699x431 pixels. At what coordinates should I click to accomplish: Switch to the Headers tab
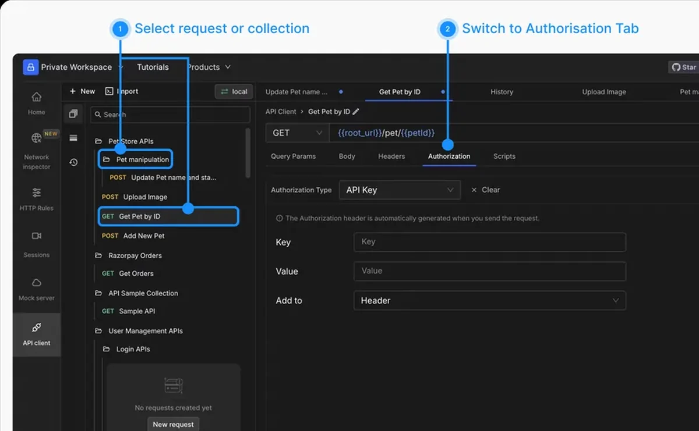pos(391,156)
